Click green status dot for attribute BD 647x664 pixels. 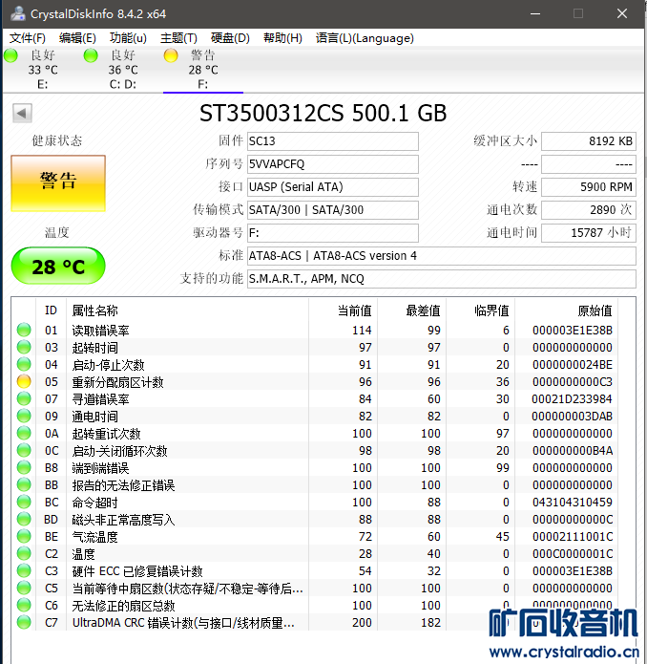(24, 519)
